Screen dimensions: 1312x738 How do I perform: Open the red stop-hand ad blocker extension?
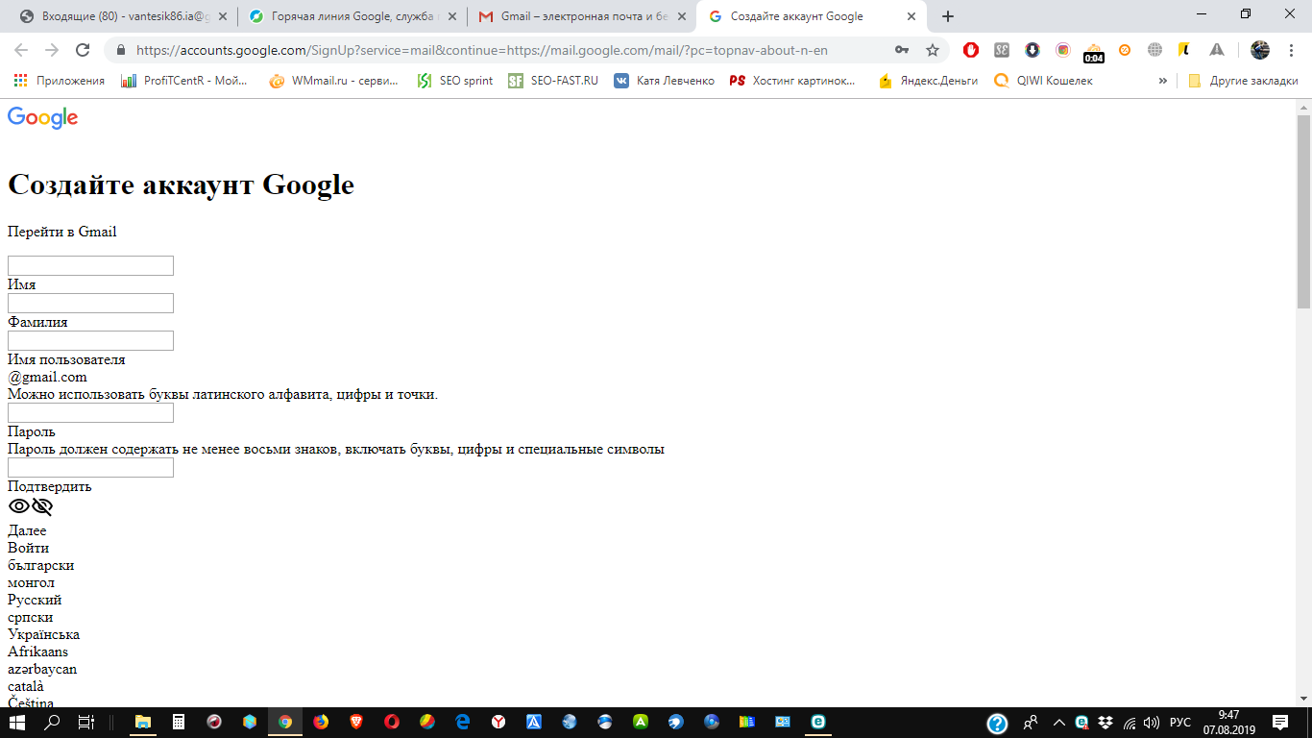coord(971,50)
